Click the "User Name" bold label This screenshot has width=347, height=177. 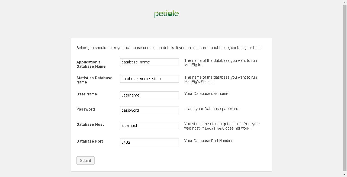[x=86, y=94]
